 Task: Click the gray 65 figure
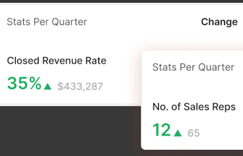[194, 133]
